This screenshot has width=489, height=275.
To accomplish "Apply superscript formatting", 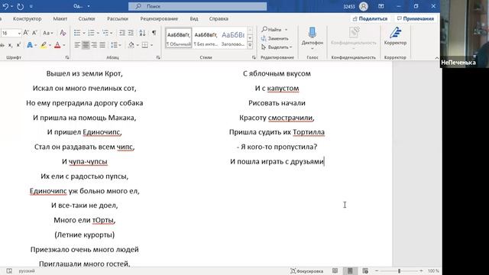I will pos(18,45).
